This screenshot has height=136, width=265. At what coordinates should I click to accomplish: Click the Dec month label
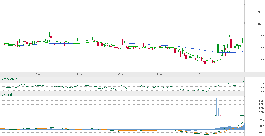coord(201,75)
